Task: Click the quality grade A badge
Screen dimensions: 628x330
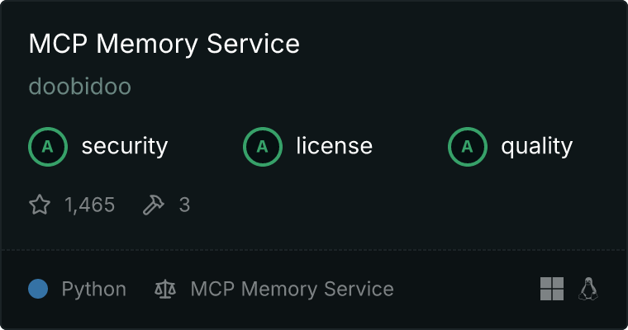Action: [468, 147]
